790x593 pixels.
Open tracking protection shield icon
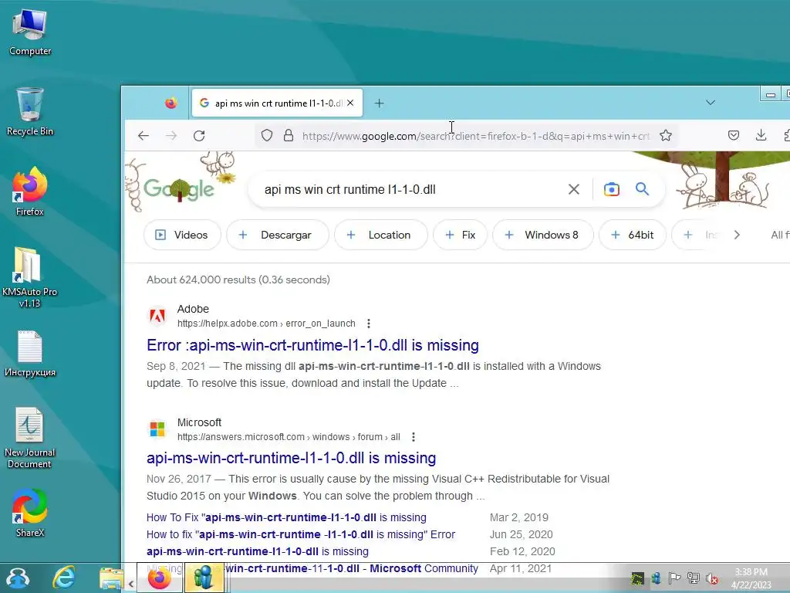point(267,136)
